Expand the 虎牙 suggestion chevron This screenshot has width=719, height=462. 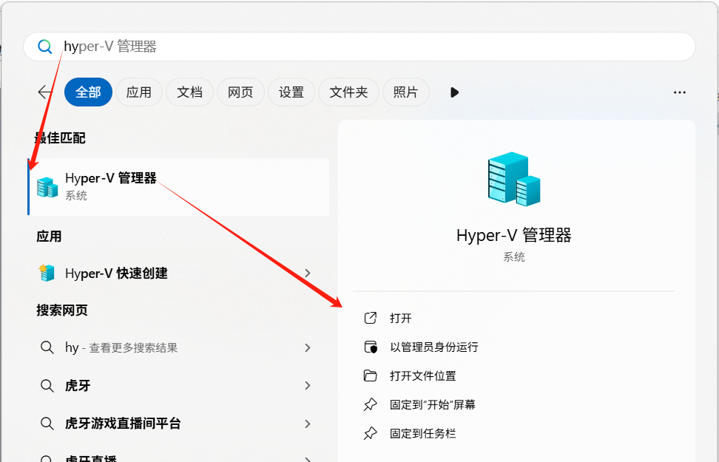(x=308, y=386)
